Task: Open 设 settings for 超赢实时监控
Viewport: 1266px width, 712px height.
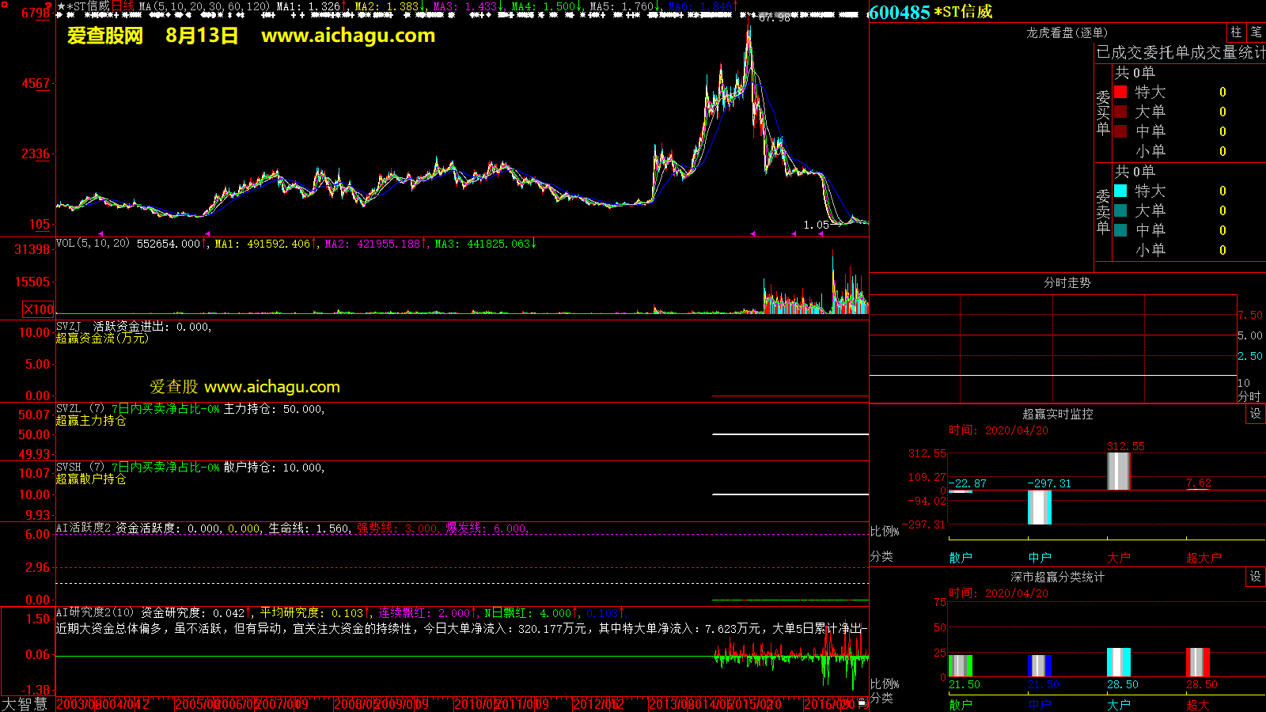Action: pyautogui.click(x=1255, y=414)
